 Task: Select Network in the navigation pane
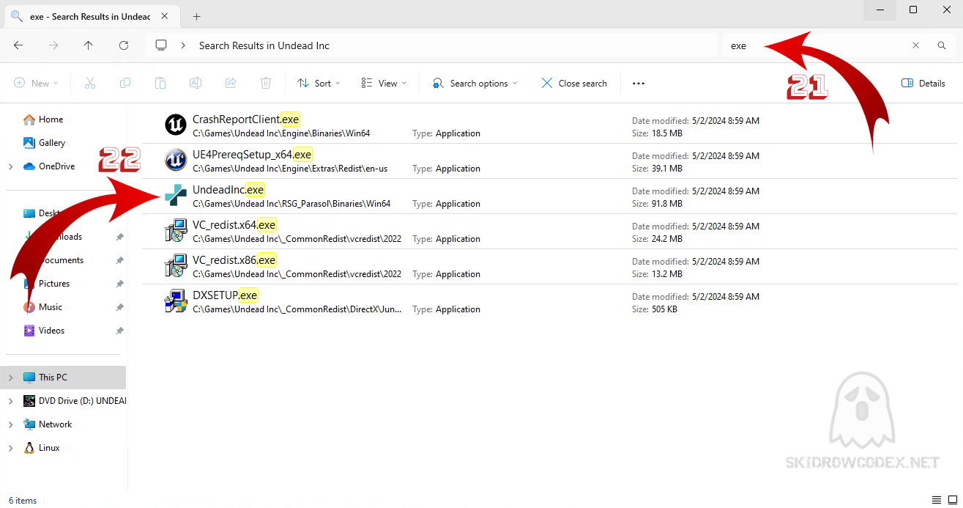pyautogui.click(x=56, y=424)
